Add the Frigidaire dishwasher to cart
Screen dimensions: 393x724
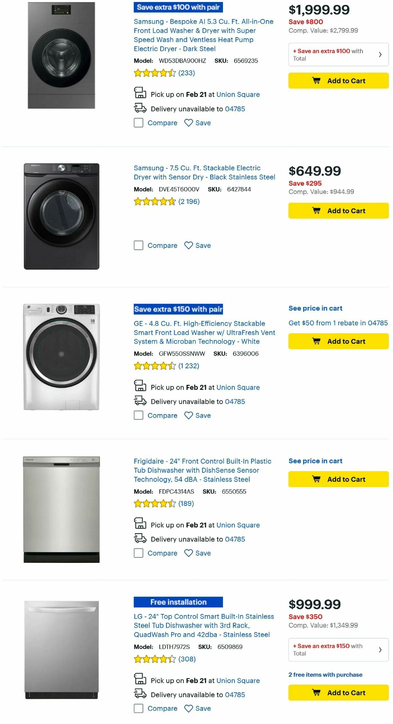[337, 479]
